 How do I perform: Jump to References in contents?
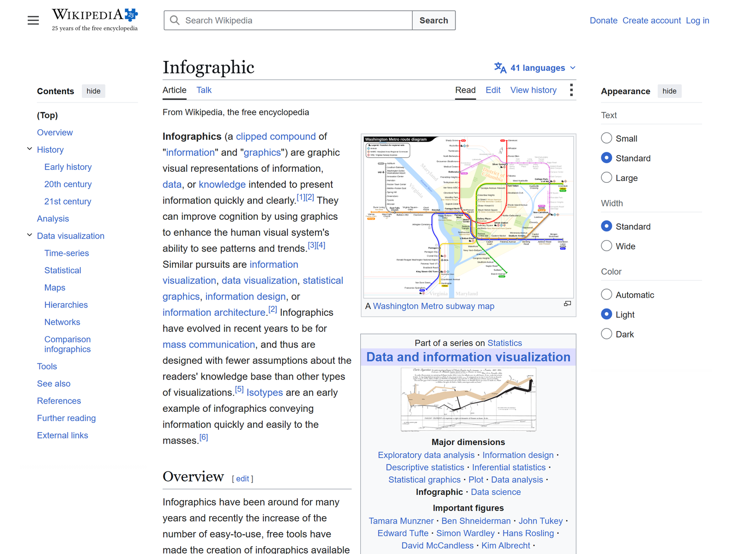(x=59, y=401)
